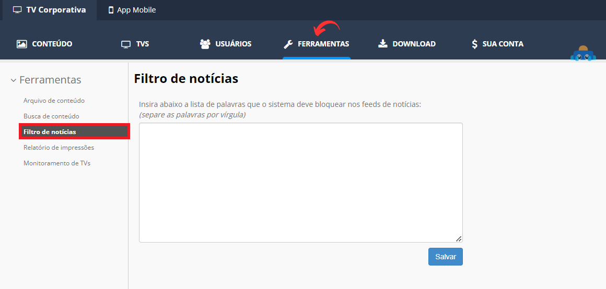The width and height of the screenshot is (606, 289).
Task: Click the Ferramentas sidebar heading text
Action: tap(50, 80)
